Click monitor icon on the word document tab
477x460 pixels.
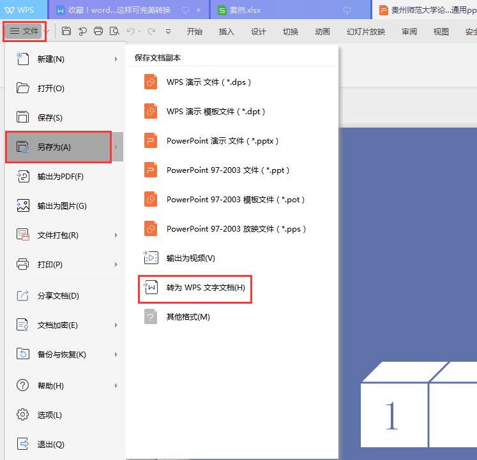tap(185, 10)
